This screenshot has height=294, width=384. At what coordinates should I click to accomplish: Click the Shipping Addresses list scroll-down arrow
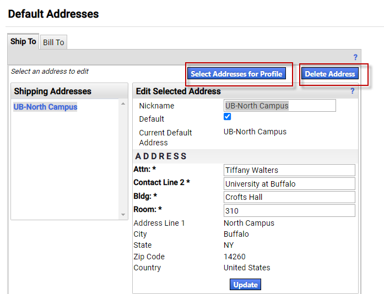coord(123,215)
